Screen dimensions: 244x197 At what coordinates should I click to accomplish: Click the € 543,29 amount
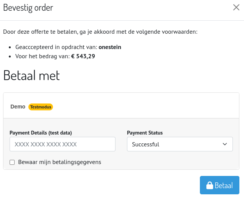83,56
